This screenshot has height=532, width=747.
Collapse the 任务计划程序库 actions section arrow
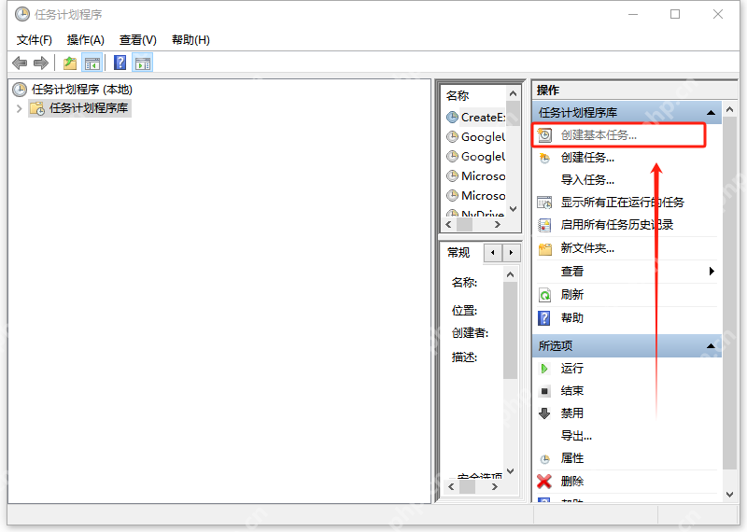(x=711, y=113)
